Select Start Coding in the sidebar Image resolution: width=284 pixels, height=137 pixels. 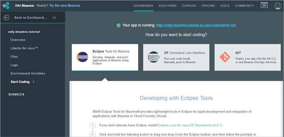coord(20,82)
